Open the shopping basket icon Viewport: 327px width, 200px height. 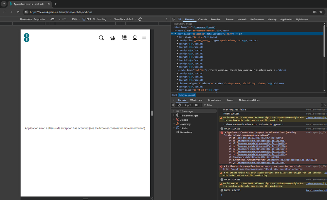[113, 38]
